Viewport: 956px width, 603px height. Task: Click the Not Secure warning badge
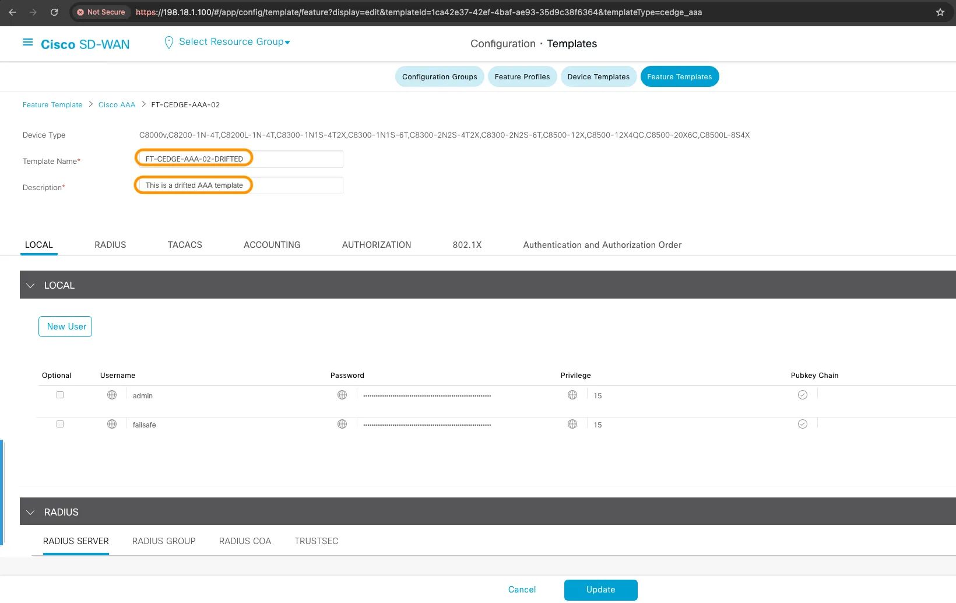[x=101, y=12]
